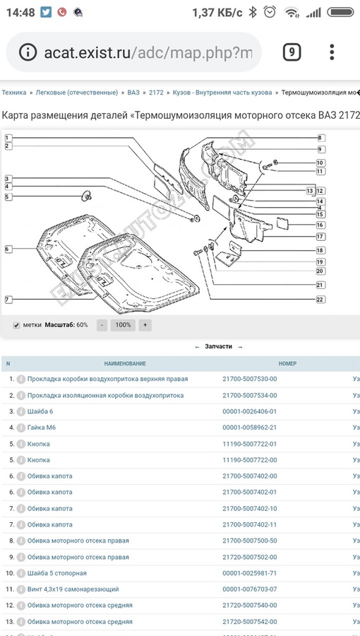The width and height of the screenshot is (360, 636).
Task: Select part number 21700-5007530-00
Action: (250, 379)
